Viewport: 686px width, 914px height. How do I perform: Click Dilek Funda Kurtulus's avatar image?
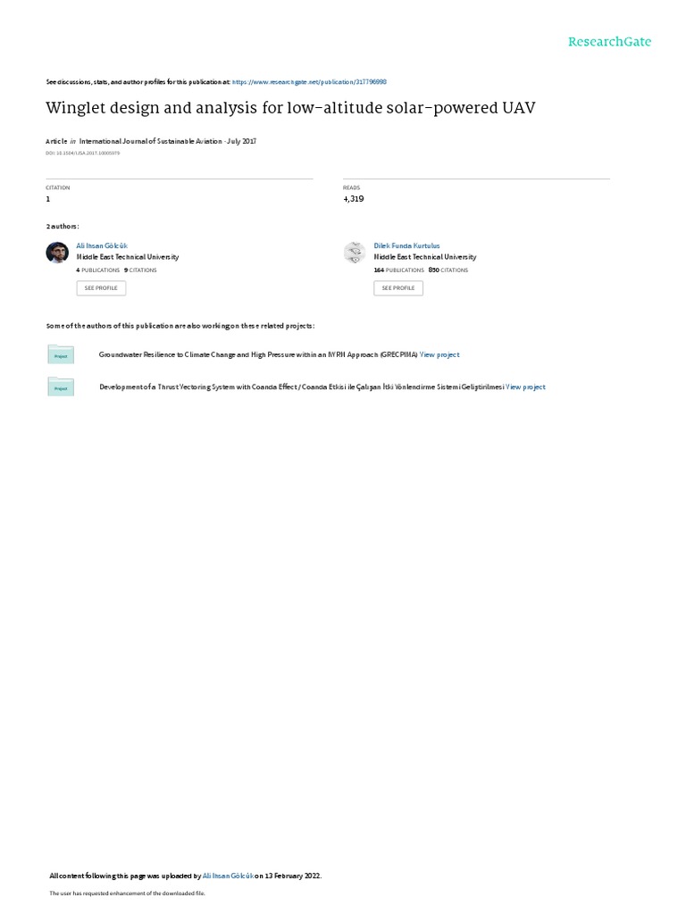[x=355, y=253]
